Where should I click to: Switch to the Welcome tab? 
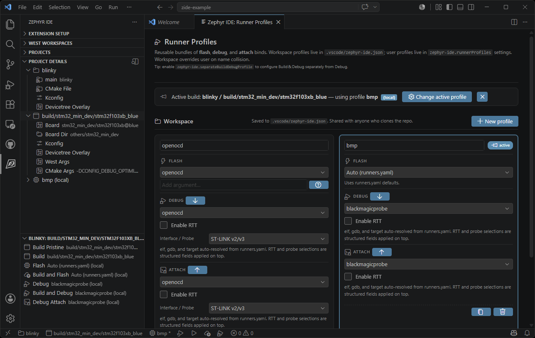pos(168,22)
